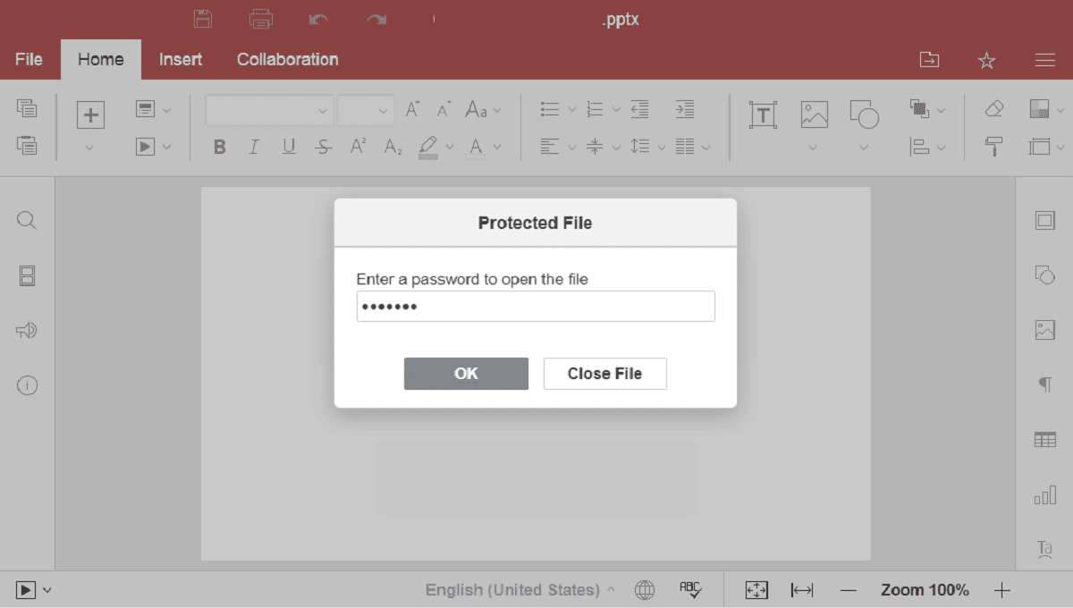Toggle bold formatting
Screen dimensions: 1073x608
click(x=219, y=147)
